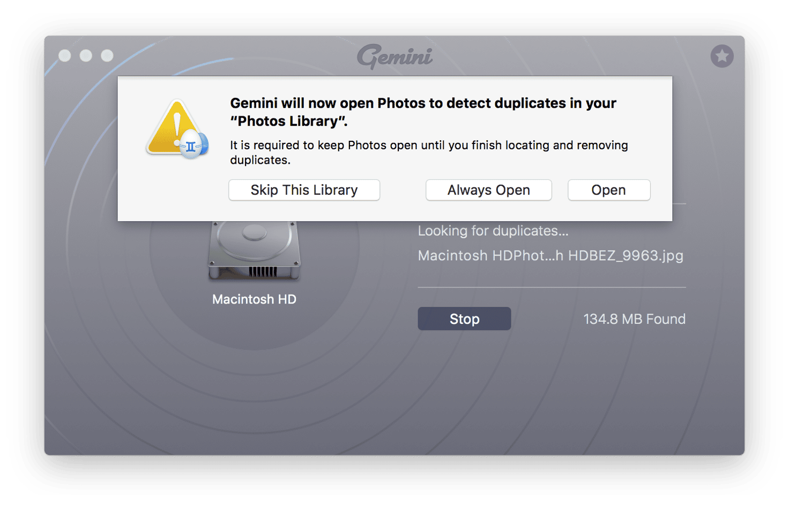The image size is (789, 508).
Task: Close the Gemini window
Action: [65, 56]
